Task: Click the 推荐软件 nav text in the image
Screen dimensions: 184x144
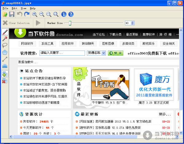Action: click(149, 34)
